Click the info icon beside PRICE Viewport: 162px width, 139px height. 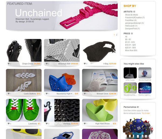(x=132, y=33)
